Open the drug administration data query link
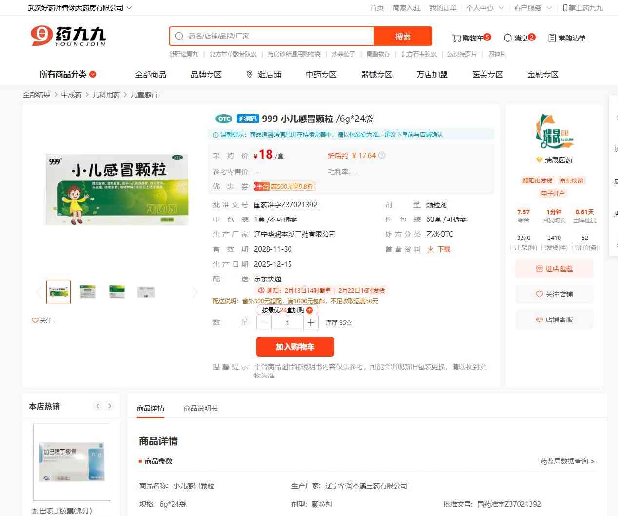 click(x=567, y=461)
